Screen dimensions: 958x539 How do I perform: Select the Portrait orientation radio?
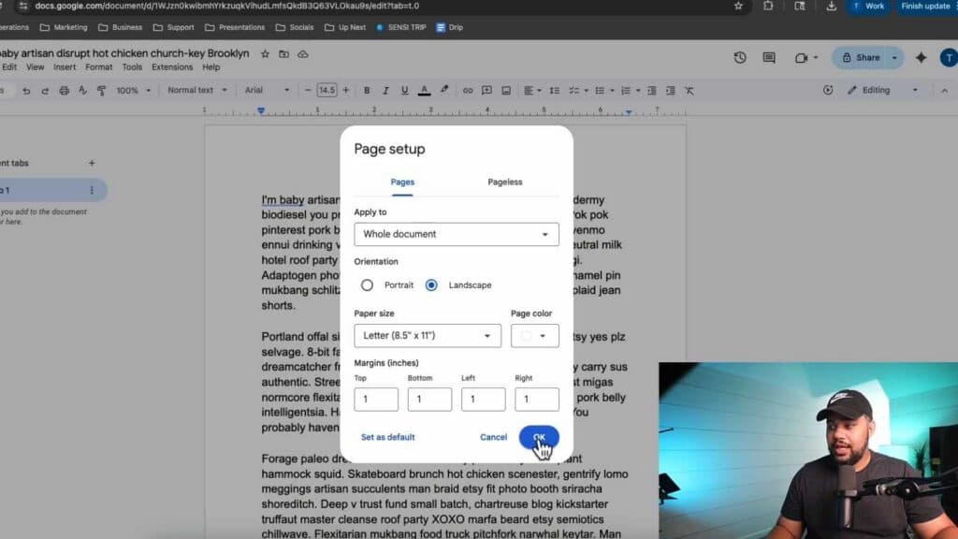[367, 285]
